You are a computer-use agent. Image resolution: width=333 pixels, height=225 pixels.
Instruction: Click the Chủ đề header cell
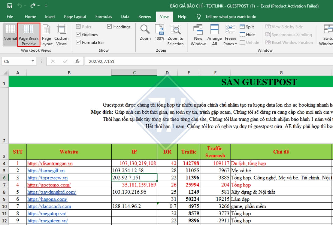(281, 152)
